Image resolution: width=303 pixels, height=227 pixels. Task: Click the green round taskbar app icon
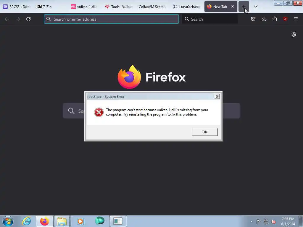point(100,220)
